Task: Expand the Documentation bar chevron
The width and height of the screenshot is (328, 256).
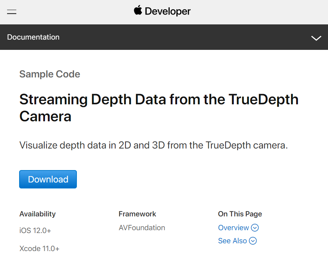Action: pyautogui.click(x=316, y=38)
